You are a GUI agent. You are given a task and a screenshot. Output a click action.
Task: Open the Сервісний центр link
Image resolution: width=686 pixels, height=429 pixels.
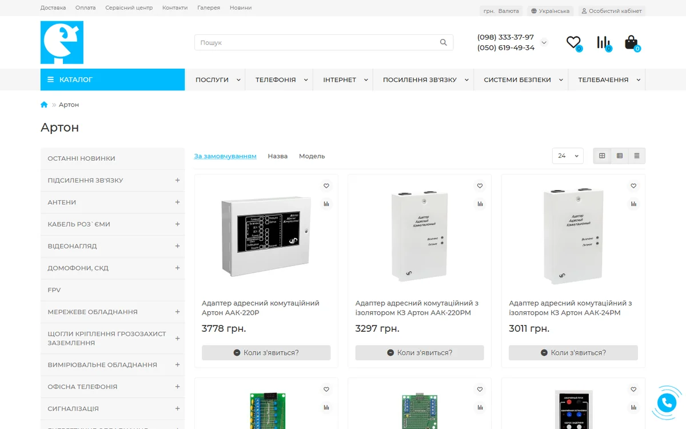(x=129, y=8)
